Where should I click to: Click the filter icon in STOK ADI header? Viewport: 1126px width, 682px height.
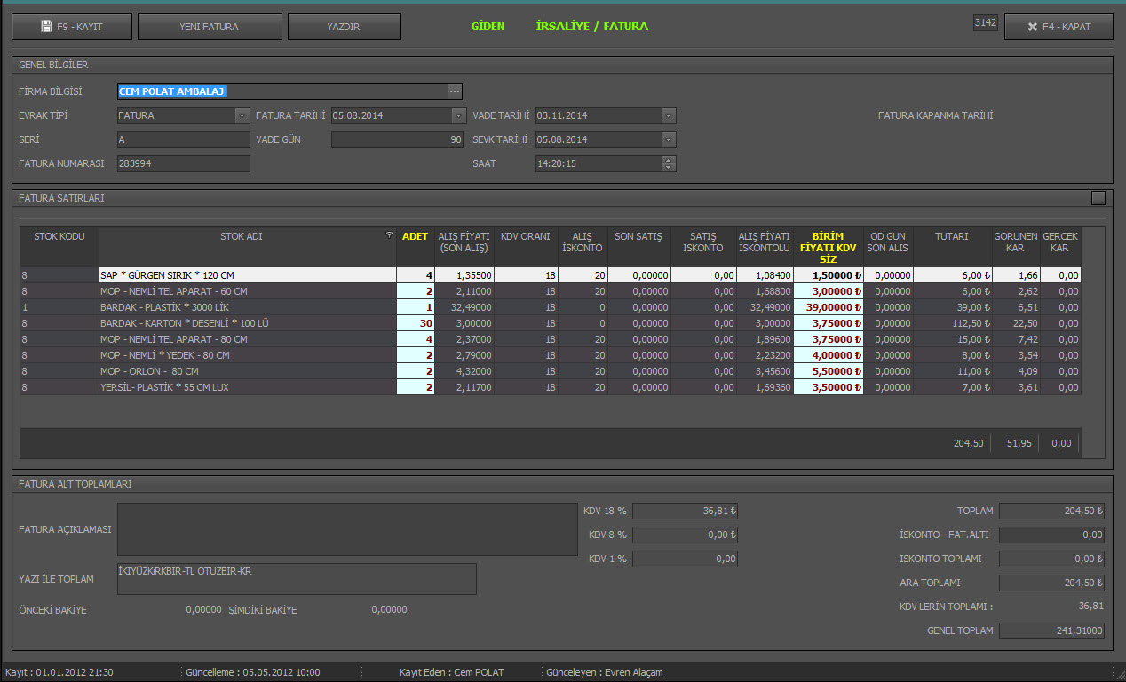[388, 235]
